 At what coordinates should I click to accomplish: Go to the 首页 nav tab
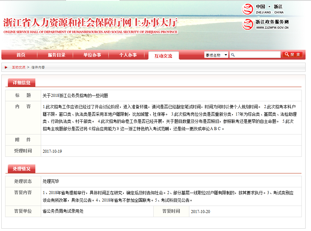(21, 55)
